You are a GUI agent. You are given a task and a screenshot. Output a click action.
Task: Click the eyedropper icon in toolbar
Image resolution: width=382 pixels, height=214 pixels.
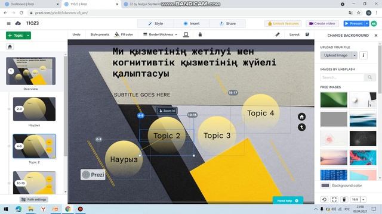coord(278,34)
